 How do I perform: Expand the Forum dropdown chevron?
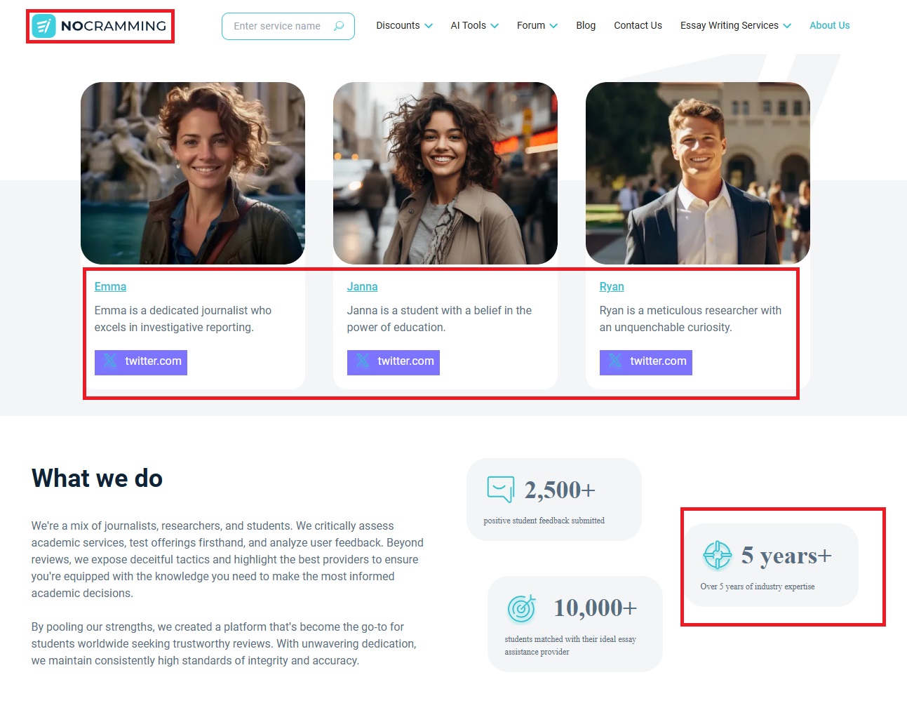(x=553, y=26)
